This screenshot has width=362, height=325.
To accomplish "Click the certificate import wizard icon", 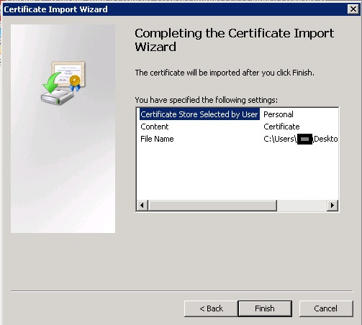I will [x=63, y=83].
